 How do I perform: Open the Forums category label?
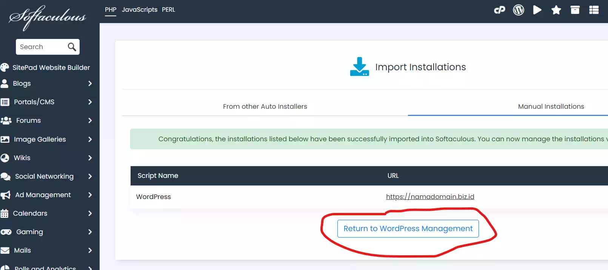[28, 120]
